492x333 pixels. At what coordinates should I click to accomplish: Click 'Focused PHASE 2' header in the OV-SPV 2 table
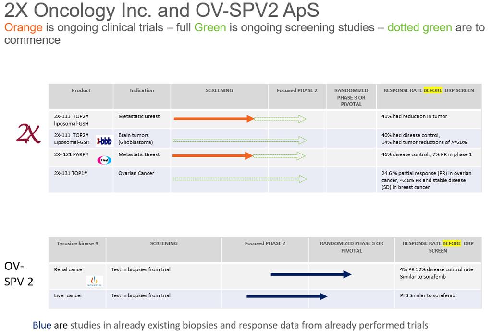[x=265, y=243]
